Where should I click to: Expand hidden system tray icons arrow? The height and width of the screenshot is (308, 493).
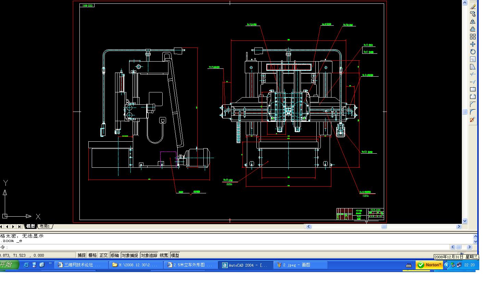[x=446, y=265]
